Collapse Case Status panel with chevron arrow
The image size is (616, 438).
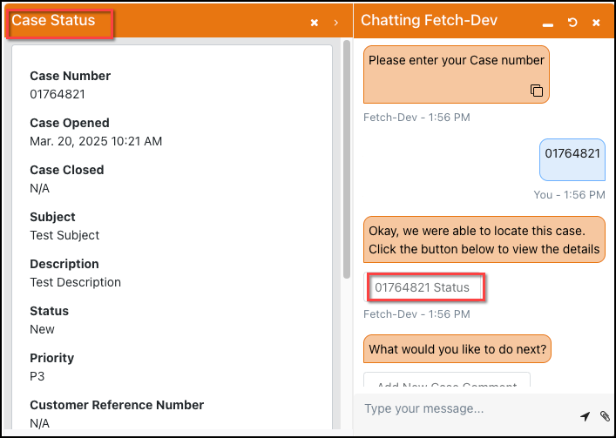336,23
